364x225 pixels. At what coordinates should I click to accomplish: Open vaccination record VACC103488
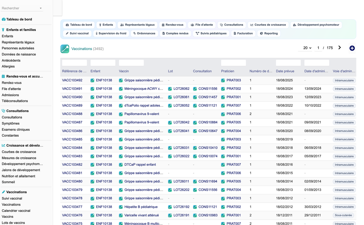pos(72,114)
